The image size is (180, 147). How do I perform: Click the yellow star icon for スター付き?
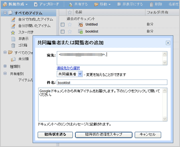[x=13, y=32]
